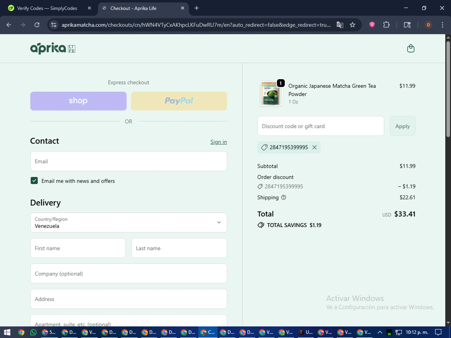Click the matcha product thumbnail
Image resolution: width=451 pixels, height=338 pixels.
270,94
